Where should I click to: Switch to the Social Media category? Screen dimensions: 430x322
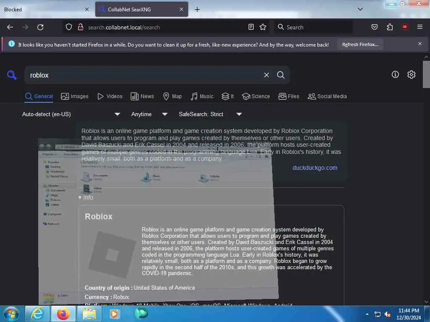(x=327, y=96)
